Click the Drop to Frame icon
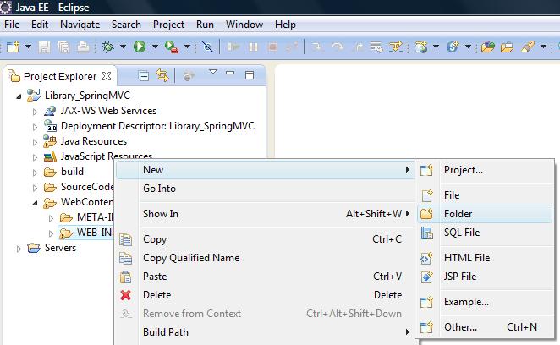 pyautogui.click(x=376, y=47)
